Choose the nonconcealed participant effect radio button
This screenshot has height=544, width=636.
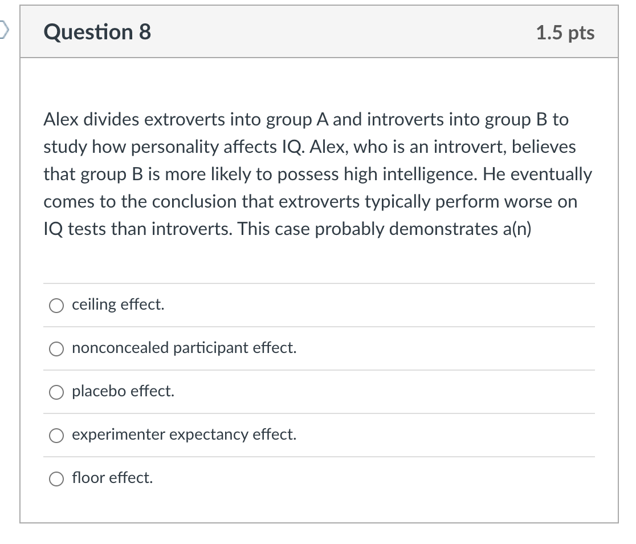56,349
